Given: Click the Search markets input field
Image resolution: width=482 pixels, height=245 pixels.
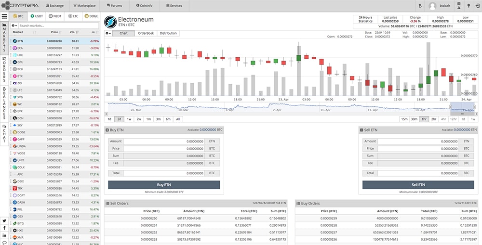Looking at the screenshot, I should [x=58, y=25].
